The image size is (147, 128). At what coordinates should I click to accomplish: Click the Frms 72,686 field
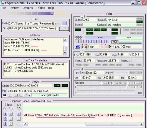[x=105, y=55]
